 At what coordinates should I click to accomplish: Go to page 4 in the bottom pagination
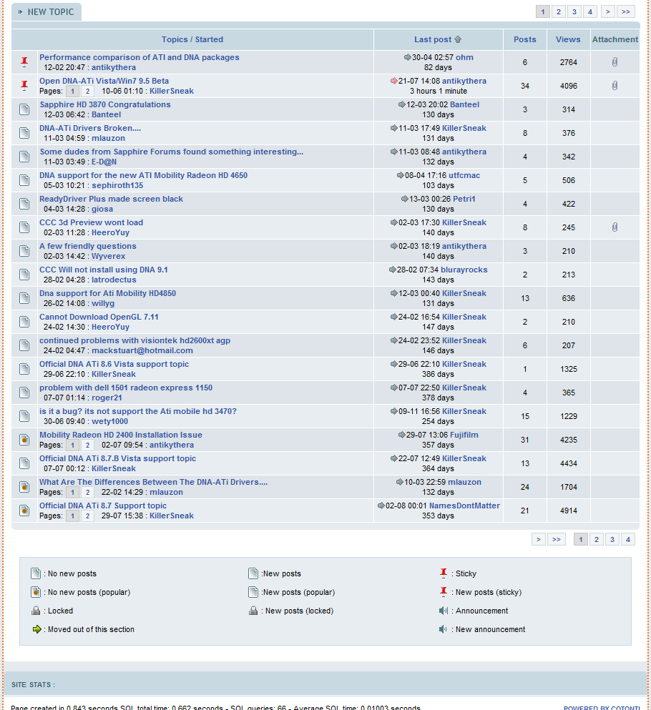coord(627,540)
